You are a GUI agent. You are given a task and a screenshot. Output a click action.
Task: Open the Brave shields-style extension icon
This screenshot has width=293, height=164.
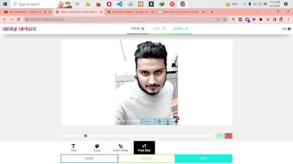(233, 19)
